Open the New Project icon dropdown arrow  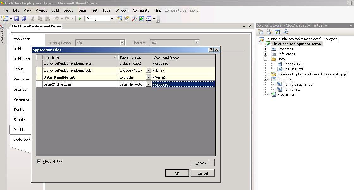(x=11, y=19)
